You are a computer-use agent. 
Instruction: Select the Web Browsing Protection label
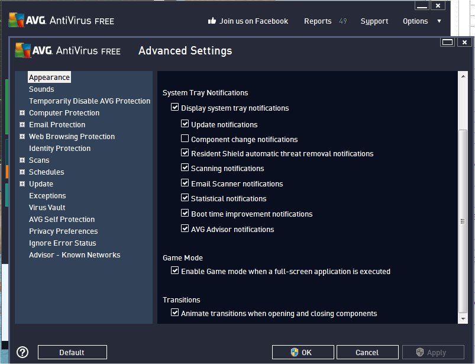click(72, 136)
